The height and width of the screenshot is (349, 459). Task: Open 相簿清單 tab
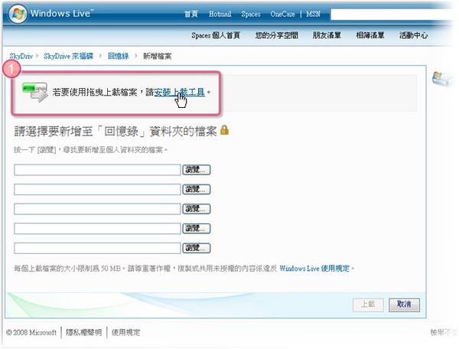pyautogui.click(x=370, y=35)
